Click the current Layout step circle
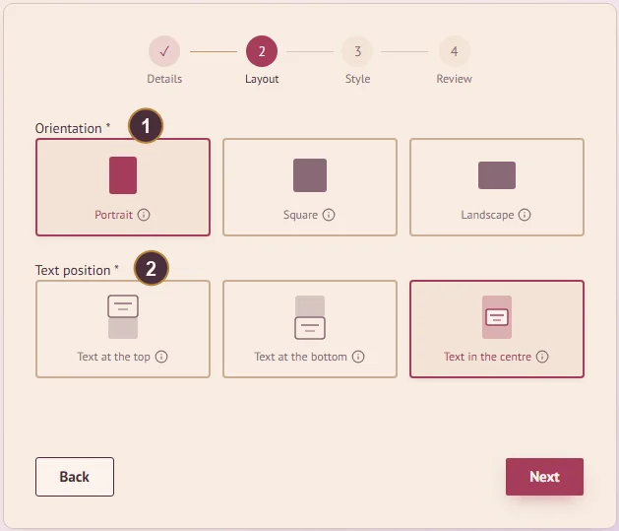This screenshot has width=619, height=531. pyautogui.click(x=262, y=51)
